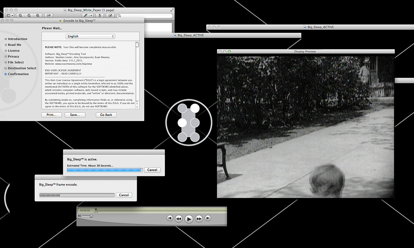Open the sidebar view menu in White Paper window
Image resolution: width=414 pixels, height=248 pixels.
coord(10,16)
